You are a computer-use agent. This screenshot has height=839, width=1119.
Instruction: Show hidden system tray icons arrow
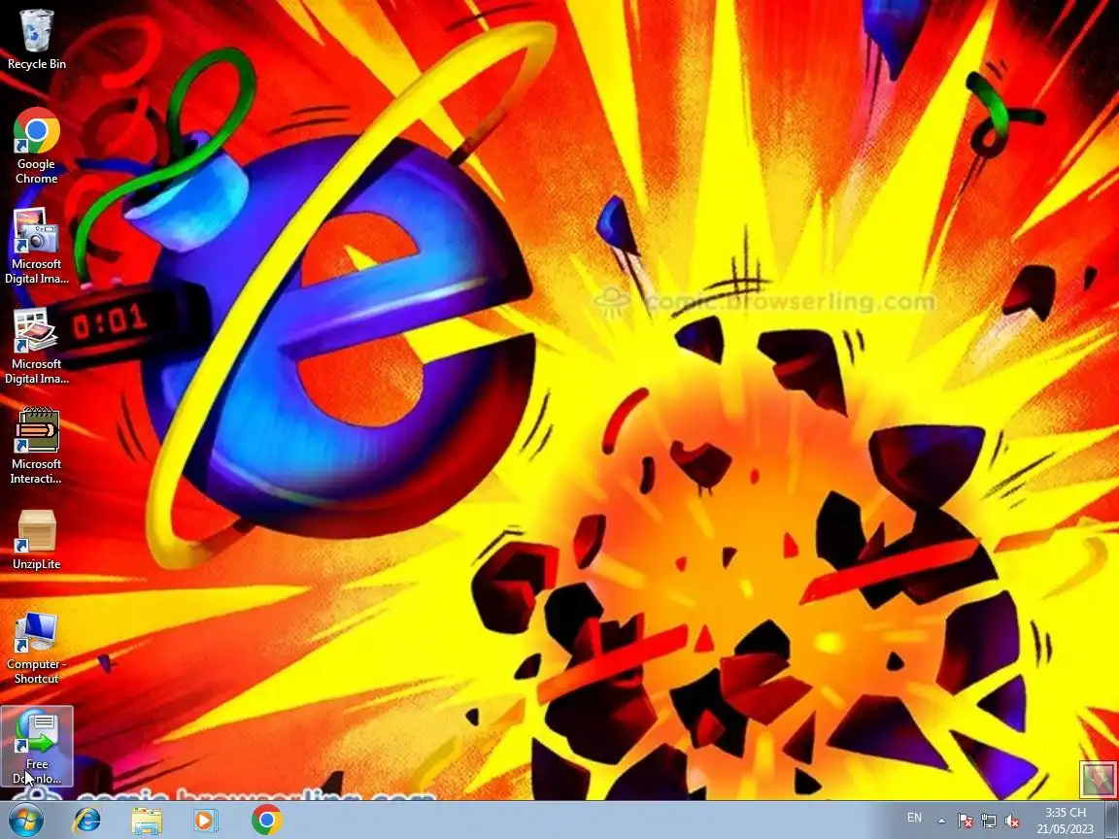point(941,821)
